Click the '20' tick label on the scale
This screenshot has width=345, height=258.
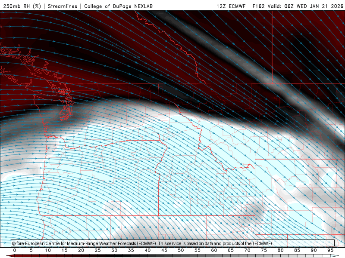coord(81,250)
